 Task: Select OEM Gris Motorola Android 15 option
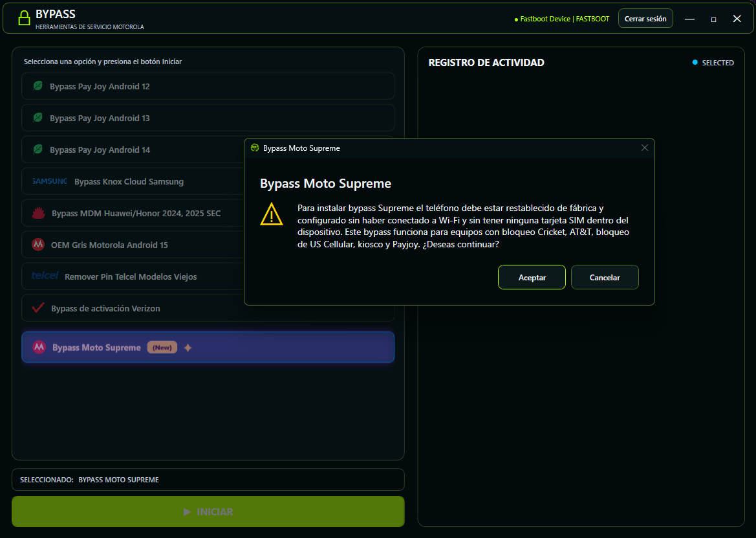(x=133, y=245)
